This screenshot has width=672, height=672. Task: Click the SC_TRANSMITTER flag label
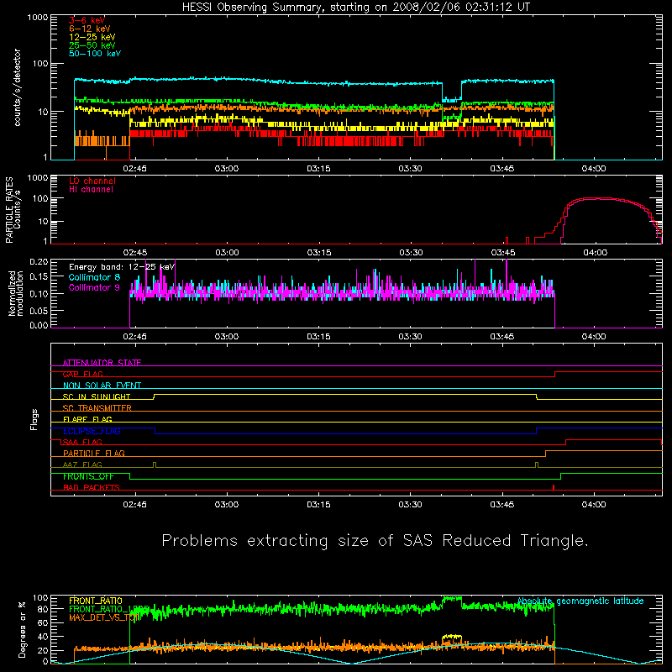97,408
